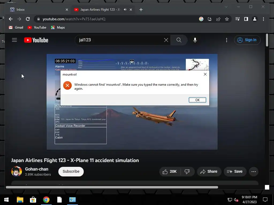The height and width of the screenshot is (205, 274).
Task: Open the network status tray icon
Action: (230, 200)
